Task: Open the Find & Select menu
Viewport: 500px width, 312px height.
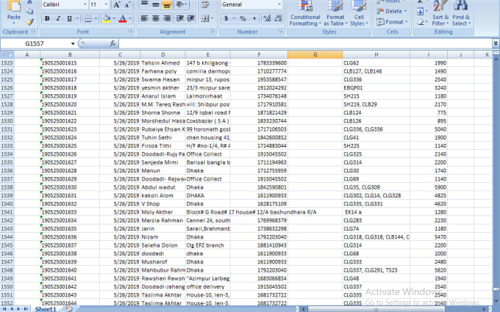Action: pos(461,13)
